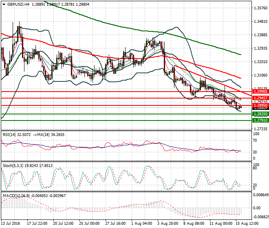
Task: Select the 1.29457 red resistance level label
Action: (x=260, y=98)
